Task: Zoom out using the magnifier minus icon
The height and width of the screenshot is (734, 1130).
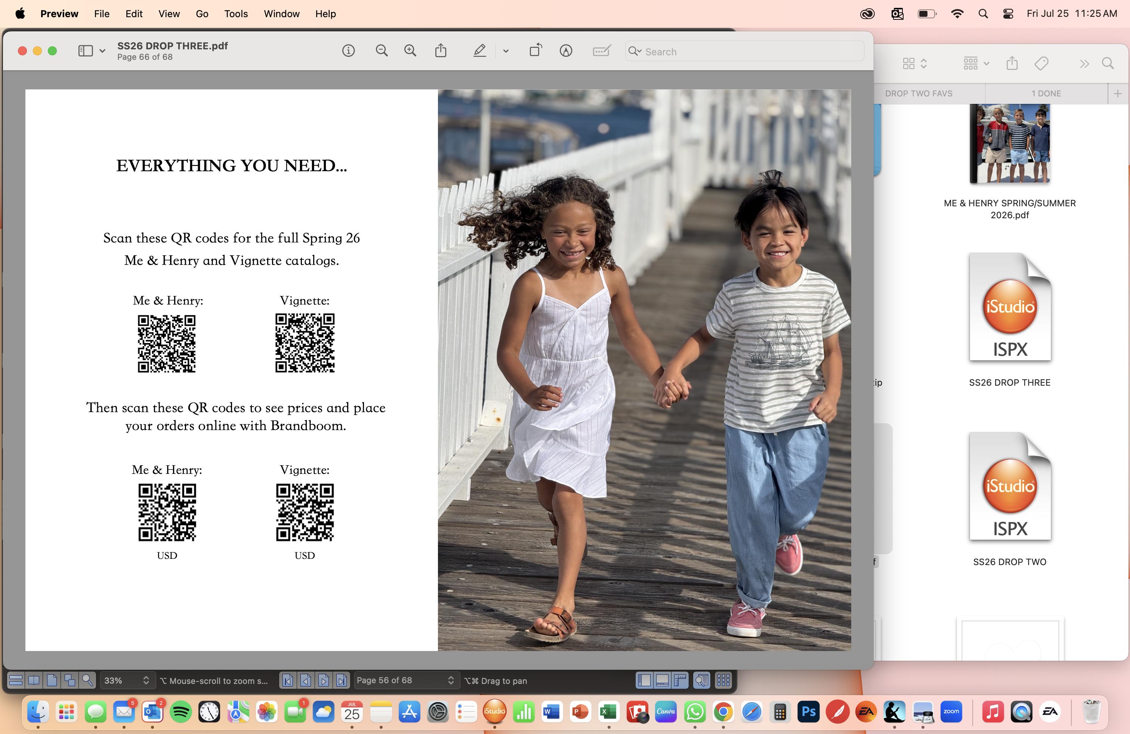Action: (x=382, y=51)
